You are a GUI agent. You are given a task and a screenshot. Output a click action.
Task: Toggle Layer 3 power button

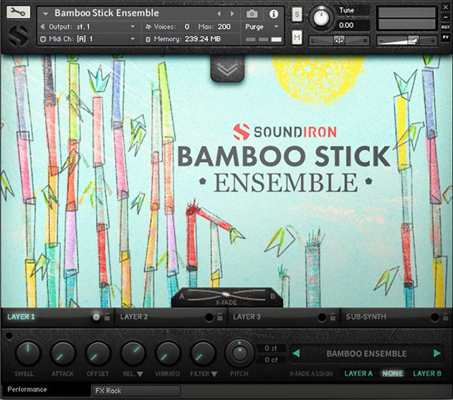pos(321,316)
